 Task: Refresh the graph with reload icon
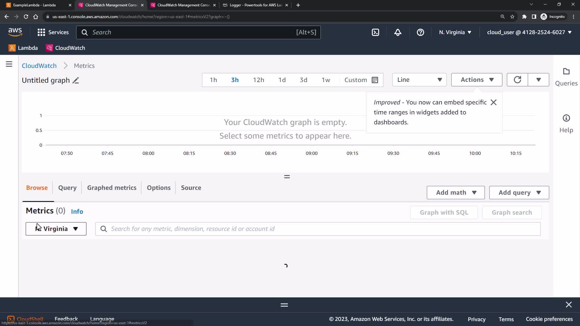(517, 80)
